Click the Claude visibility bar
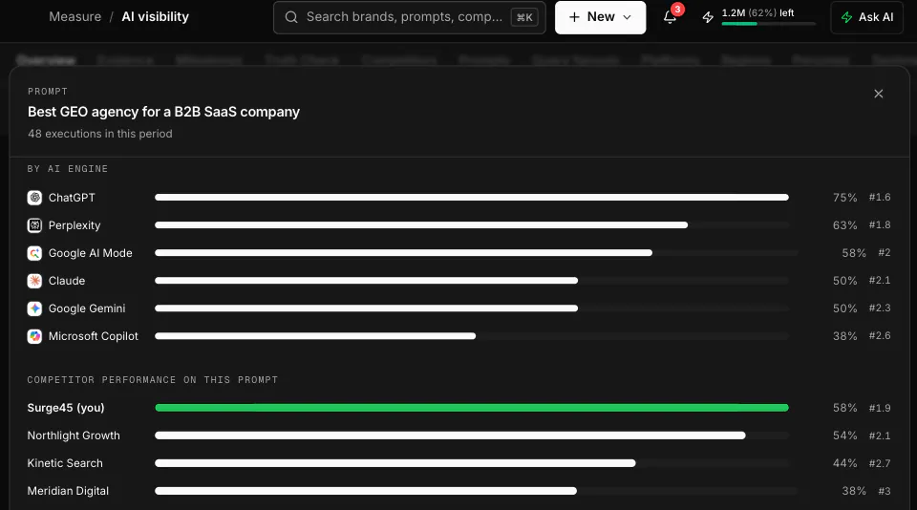The width and height of the screenshot is (917, 510). (366, 281)
